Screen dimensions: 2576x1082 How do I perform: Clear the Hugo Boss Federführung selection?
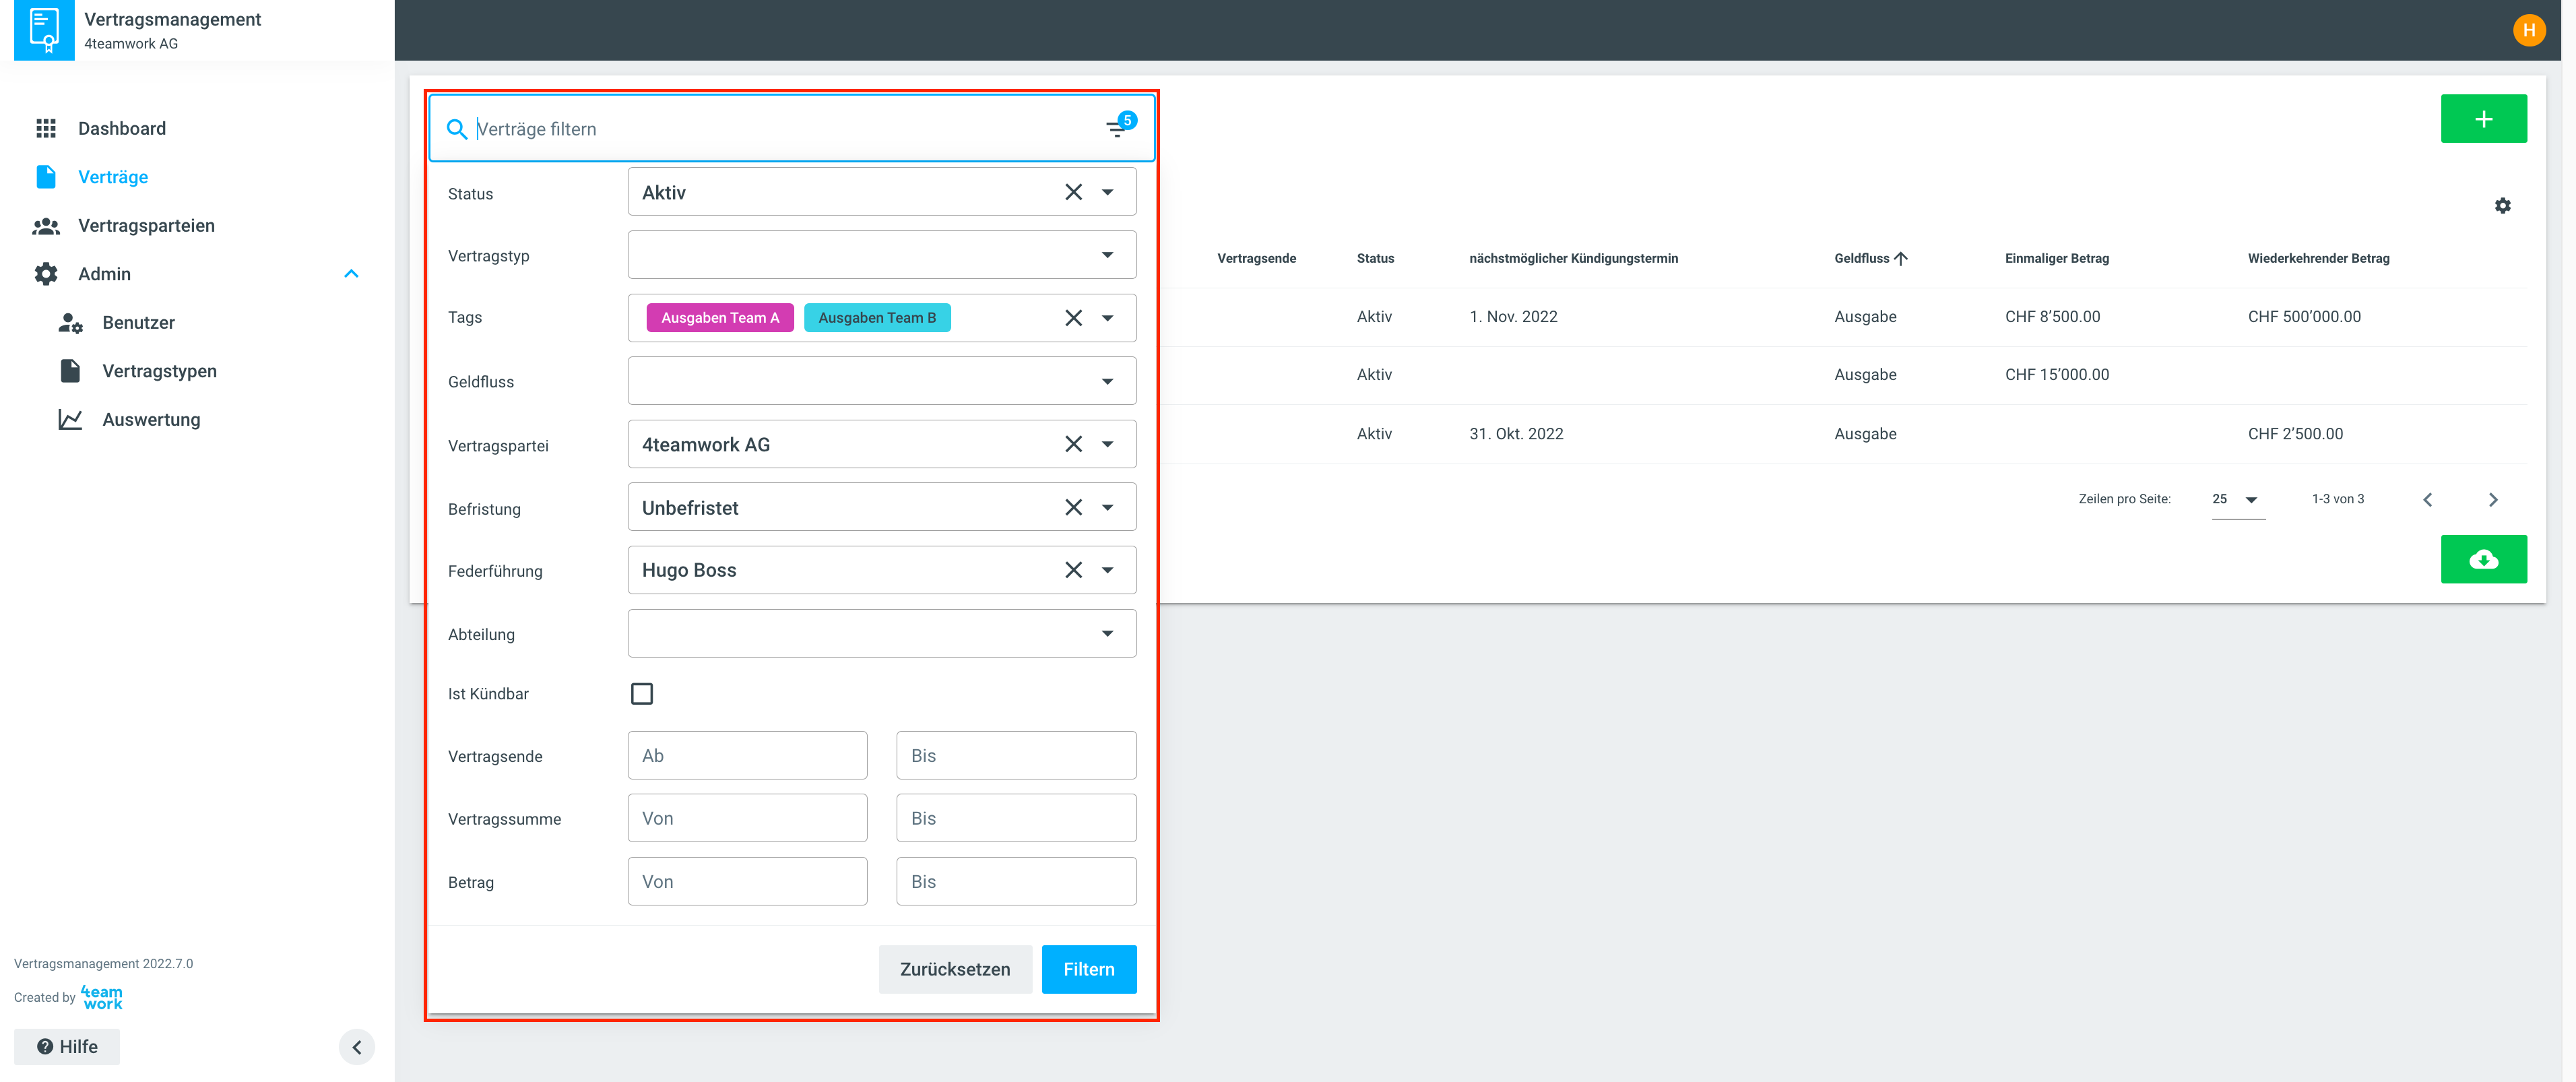point(1073,570)
